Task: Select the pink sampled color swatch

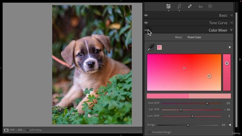Action: pyautogui.click(x=160, y=47)
